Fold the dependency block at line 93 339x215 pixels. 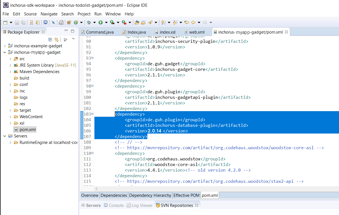[92, 58]
